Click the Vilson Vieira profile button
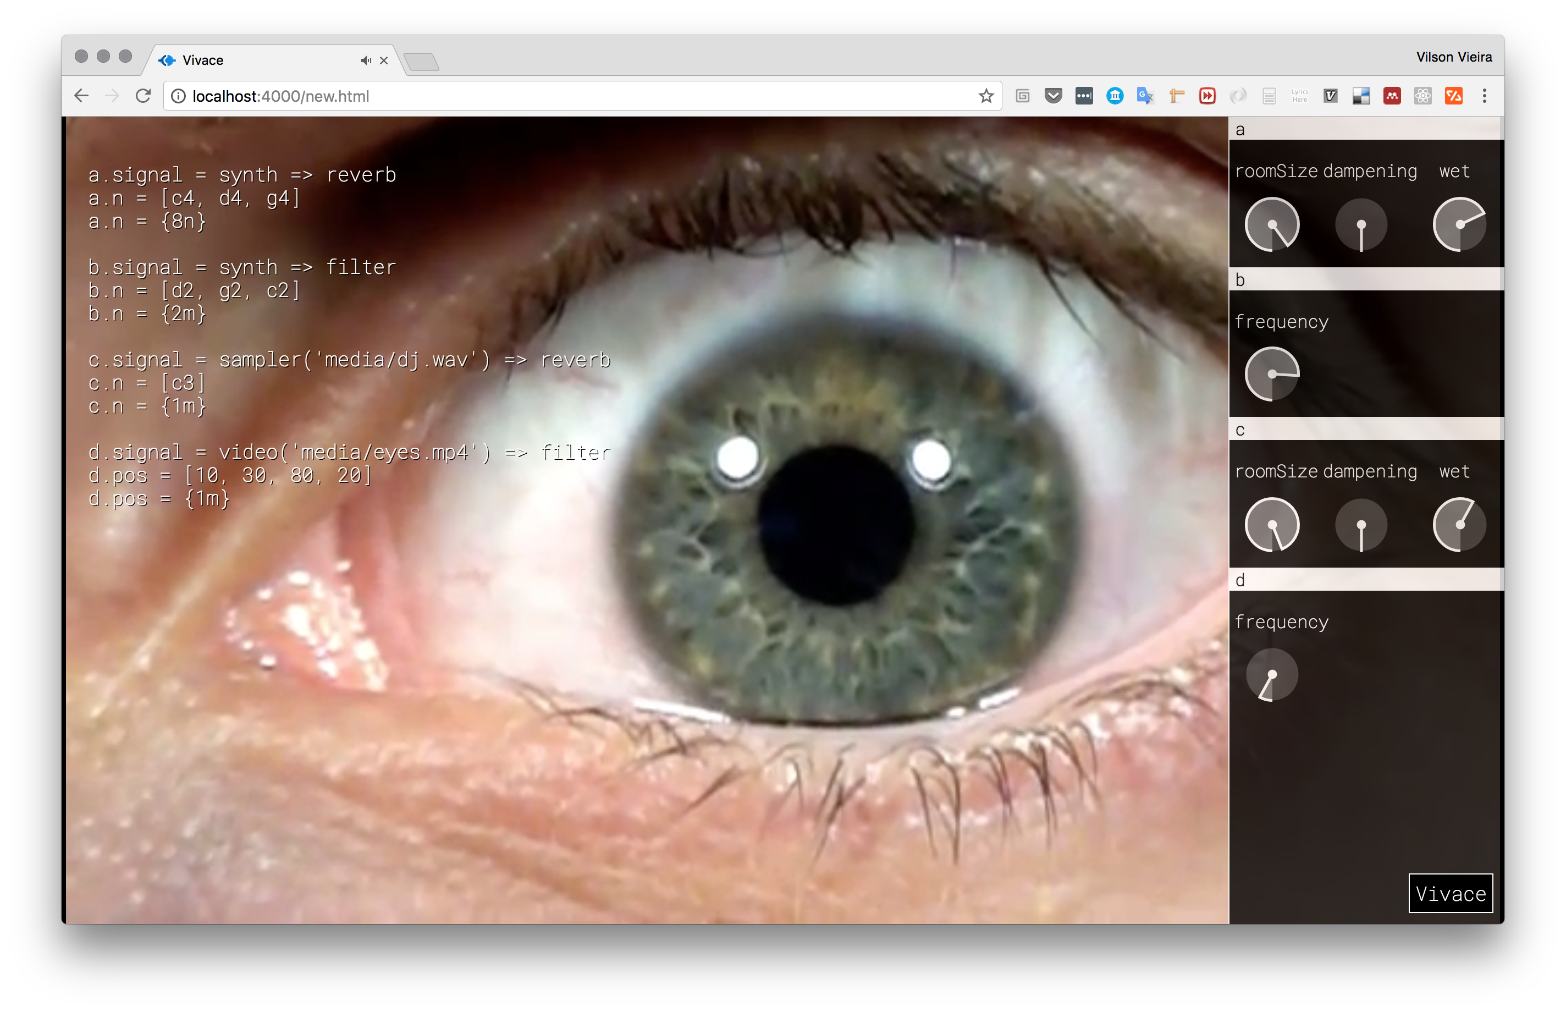Viewport: 1566px width, 1012px height. tap(1453, 57)
